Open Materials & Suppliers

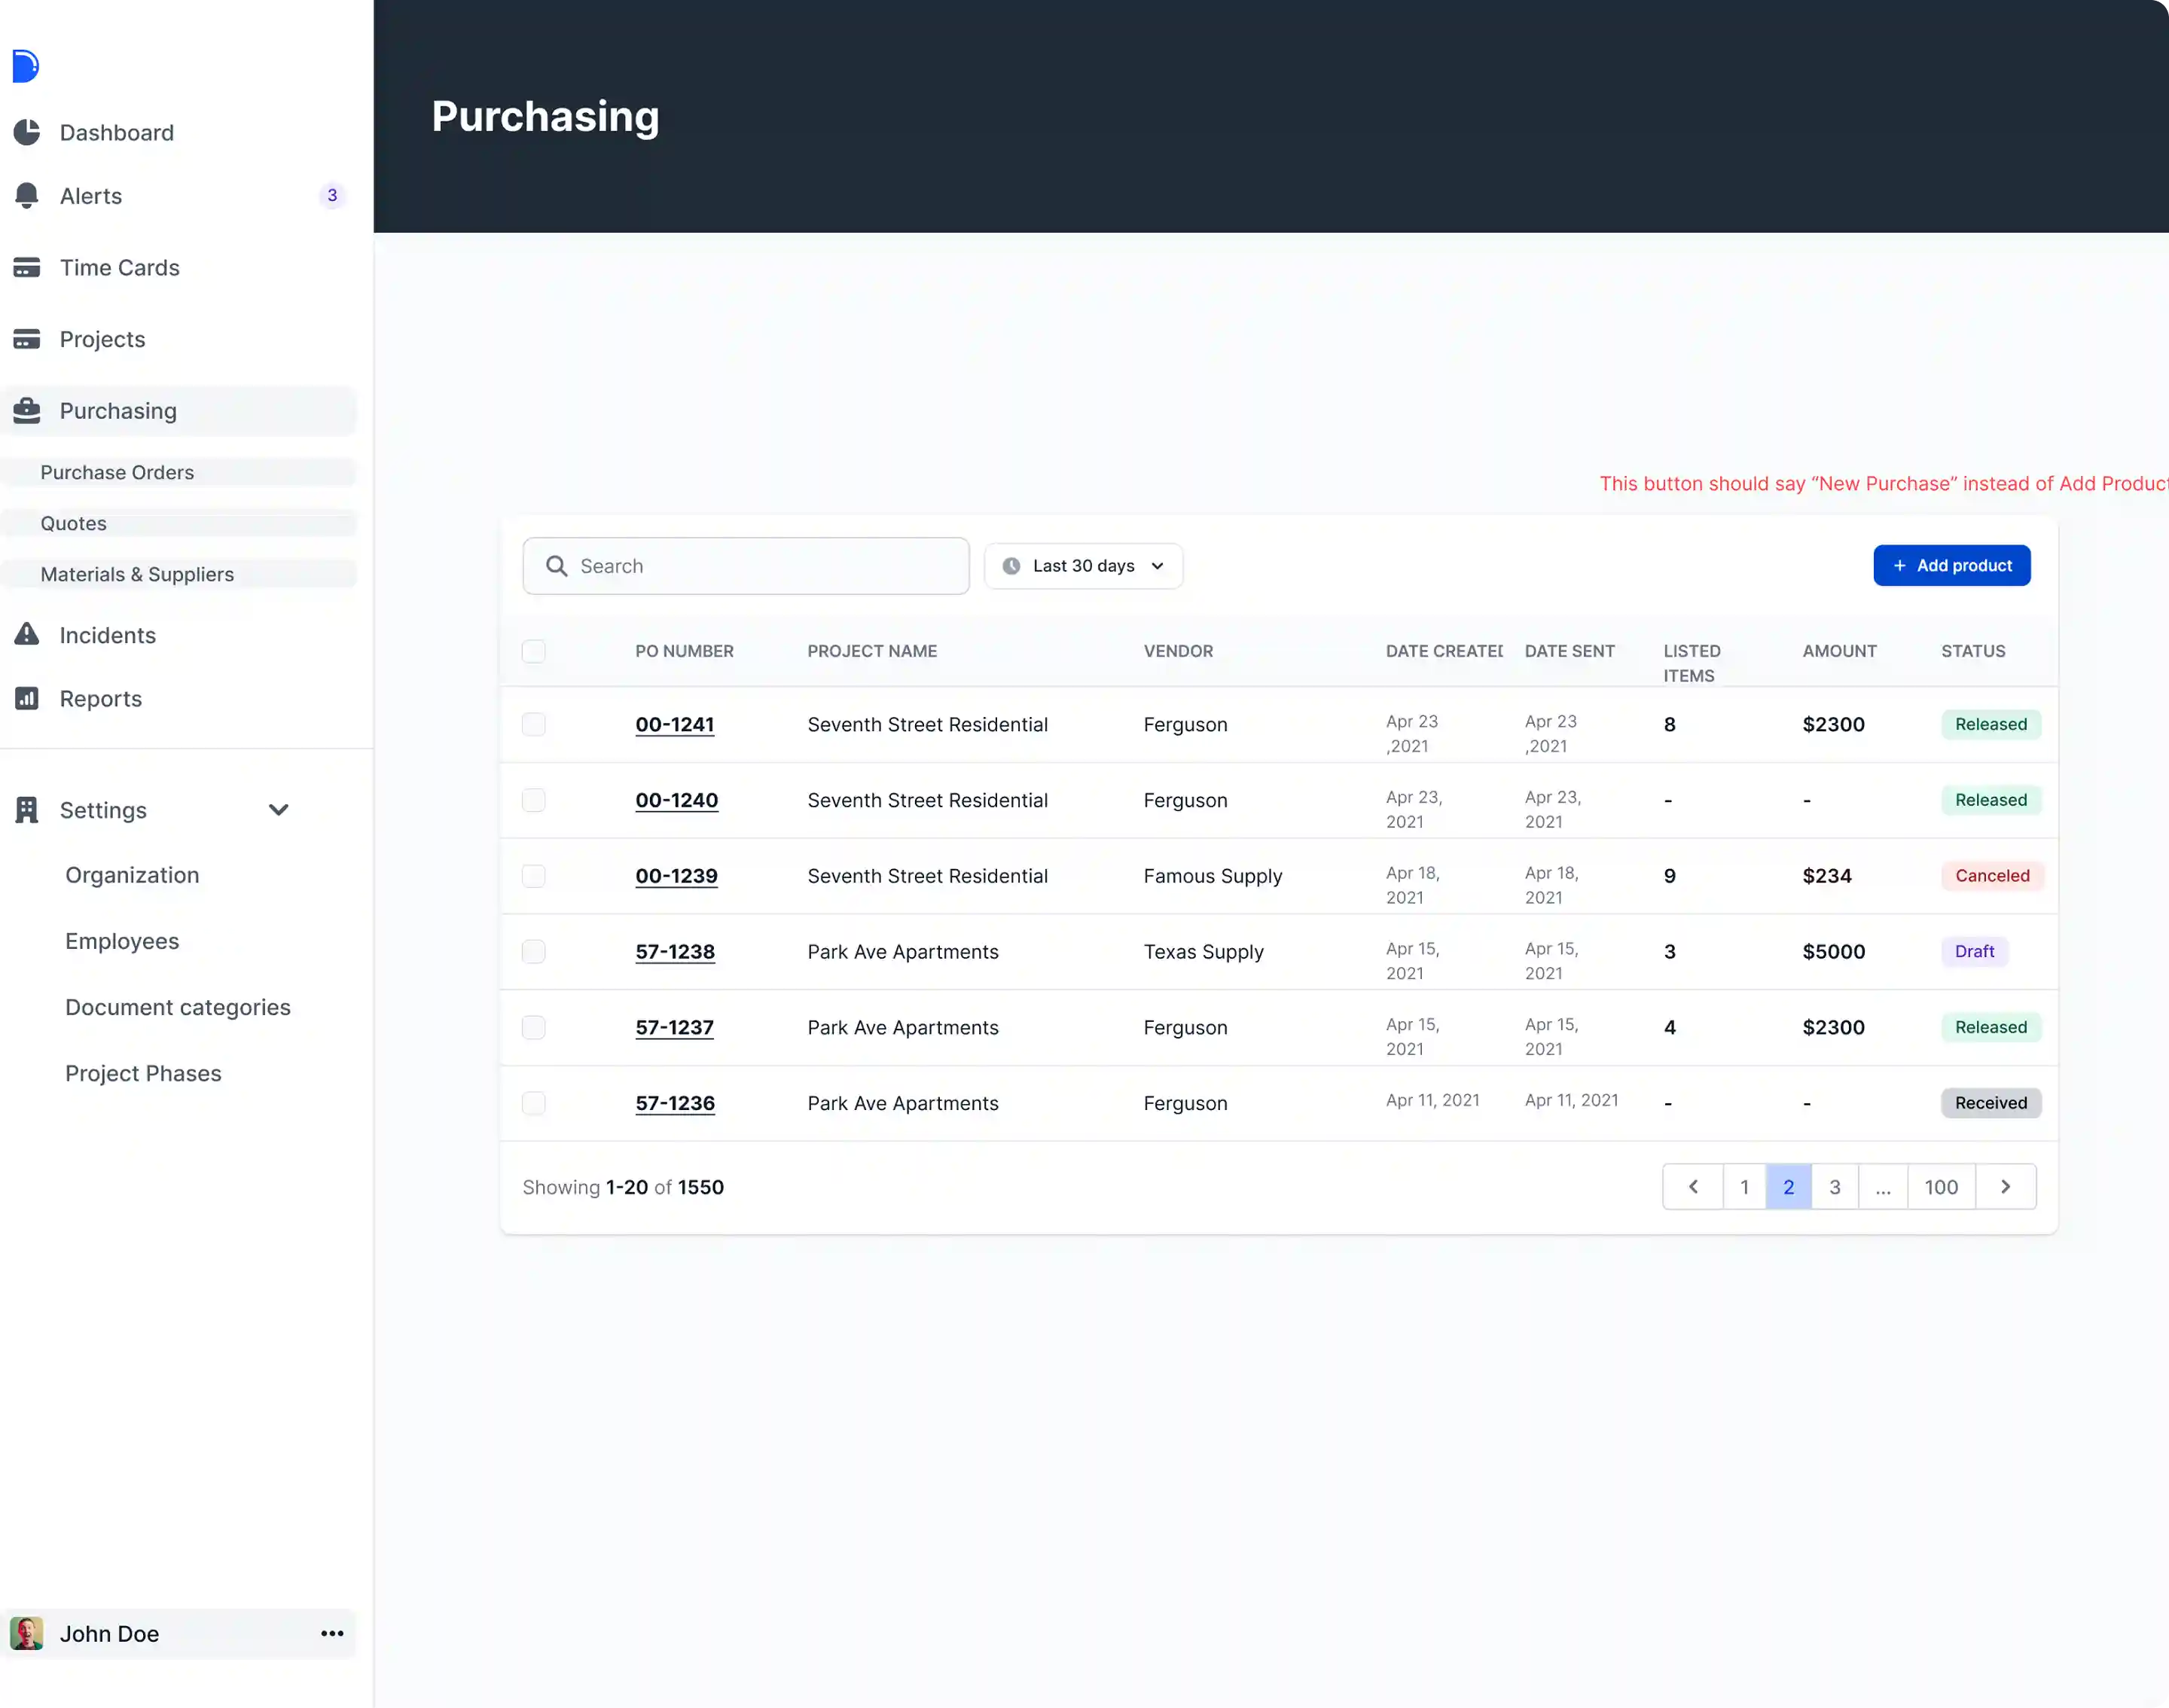click(137, 574)
